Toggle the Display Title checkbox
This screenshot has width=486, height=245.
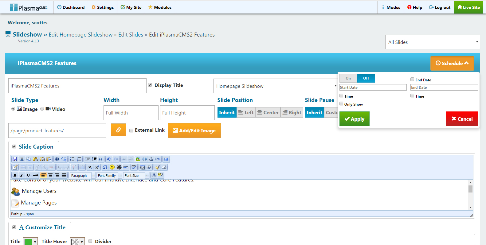150,85
